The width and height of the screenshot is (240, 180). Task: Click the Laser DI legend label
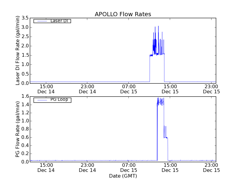click(x=59, y=21)
